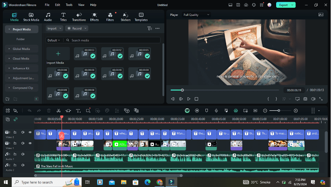331x187 pixels.
Task: Select The Stars Fall in-AI Music clip
Action: [x=177, y=168]
